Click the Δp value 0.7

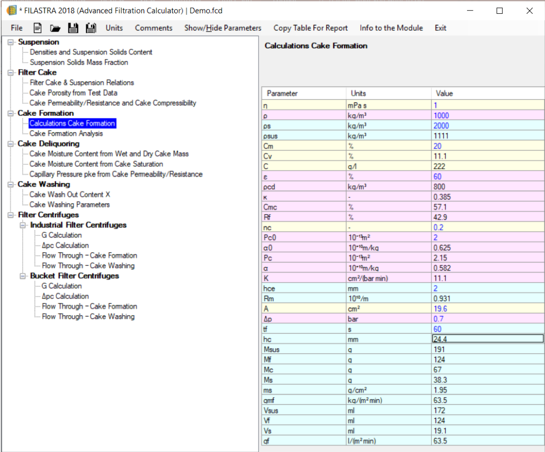click(488, 319)
